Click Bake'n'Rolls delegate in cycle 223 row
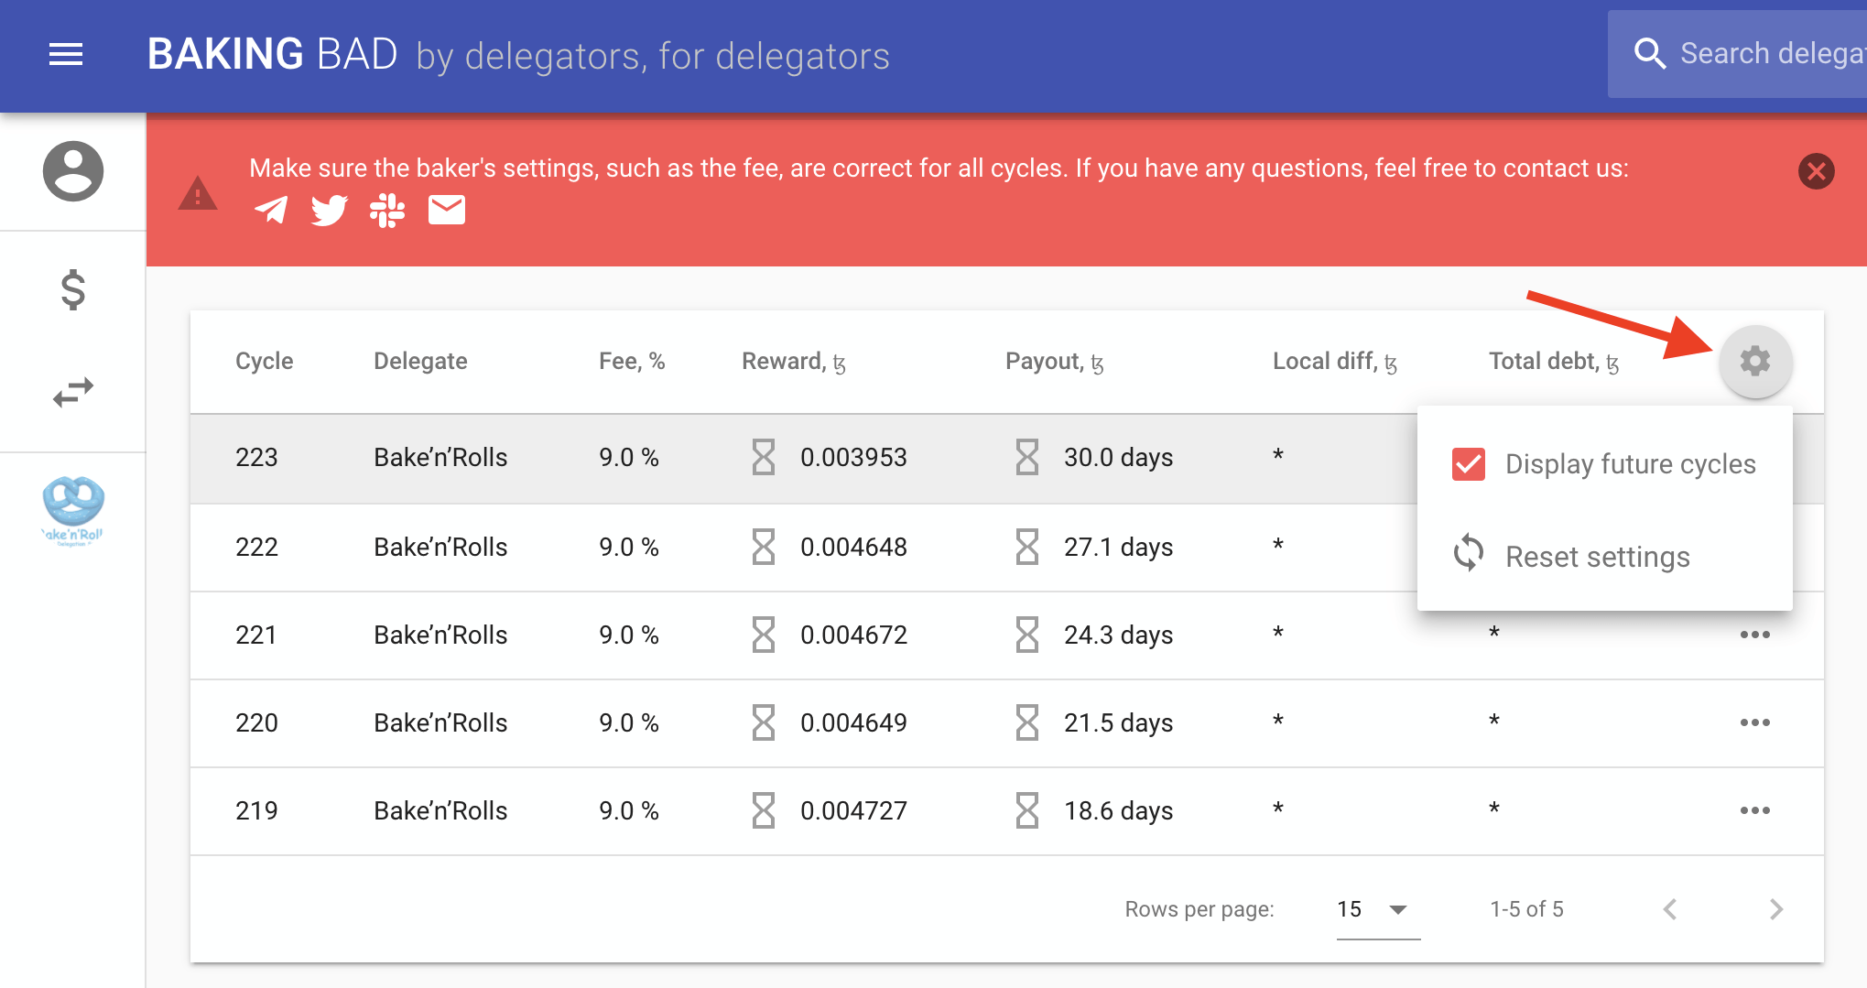Screen dimensions: 1867x988 (440, 457)
